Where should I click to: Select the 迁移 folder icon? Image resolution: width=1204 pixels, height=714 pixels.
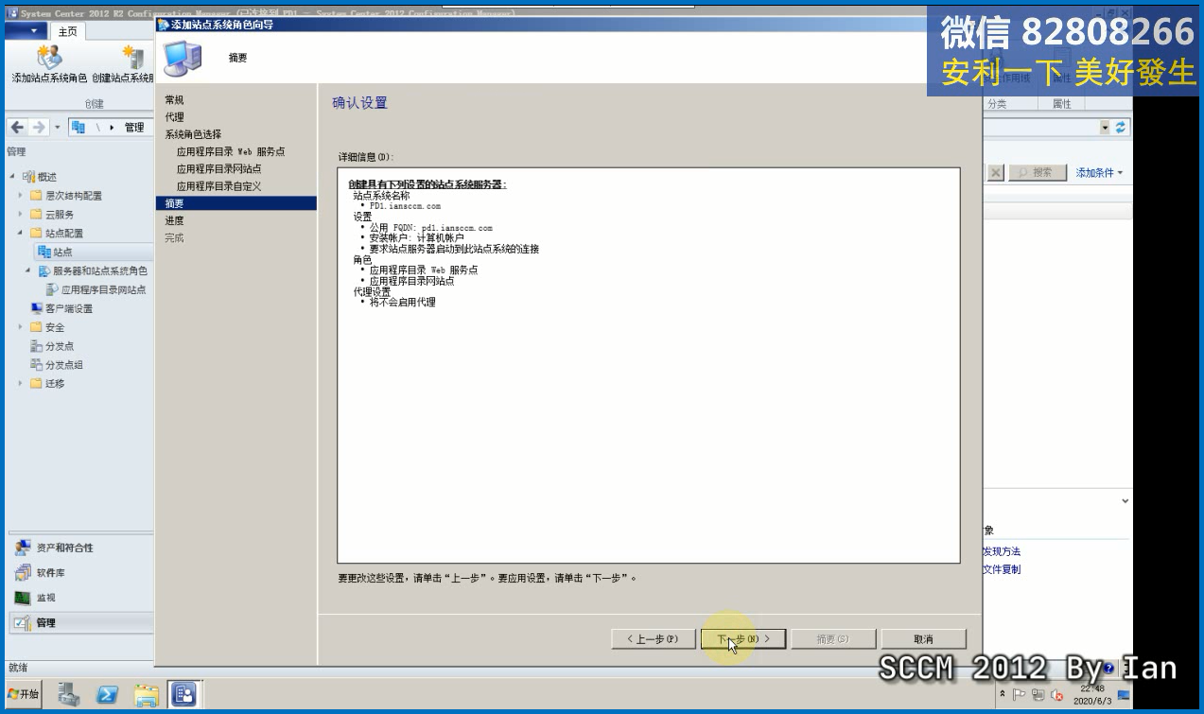(x=36, y=383)
